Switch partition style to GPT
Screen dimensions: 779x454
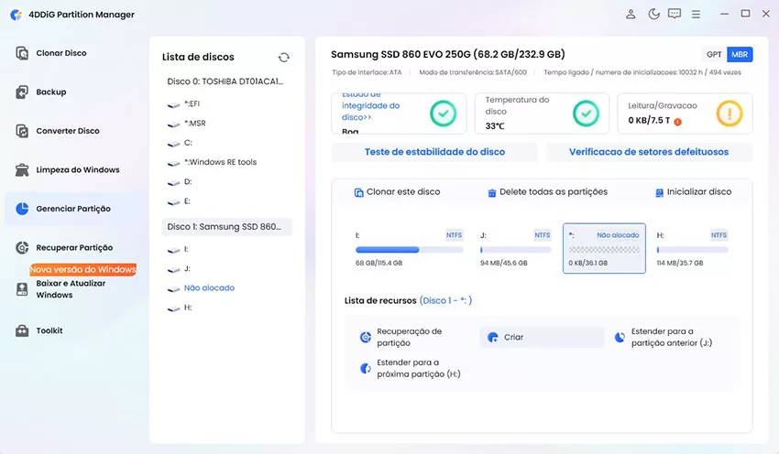tap(714, 55)
